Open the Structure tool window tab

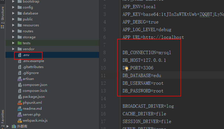coord(3,16)
